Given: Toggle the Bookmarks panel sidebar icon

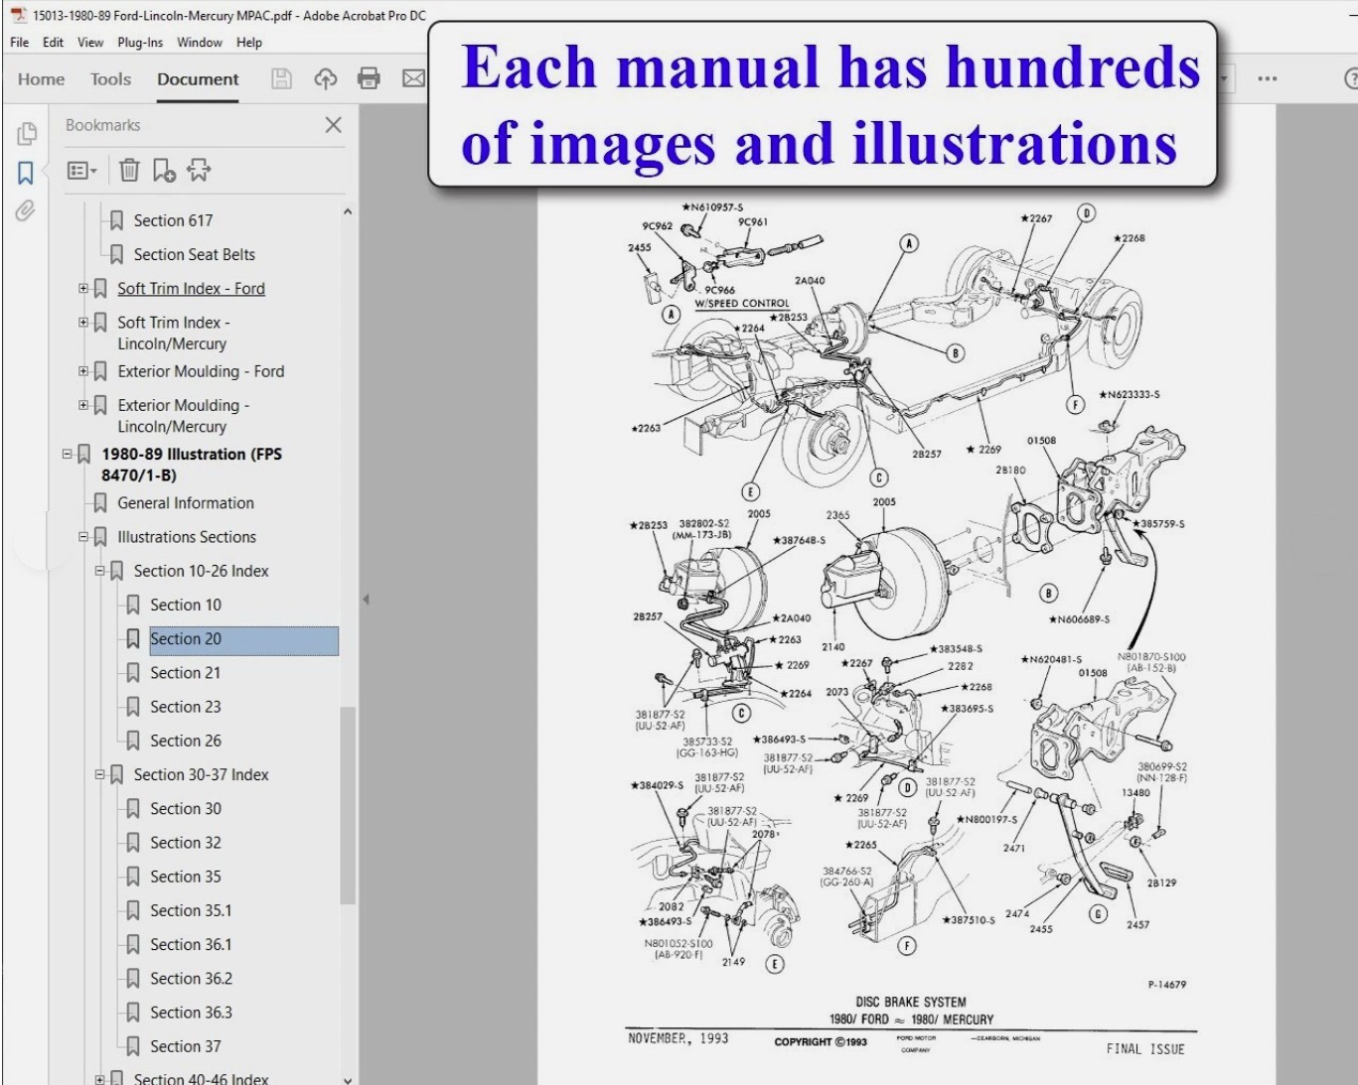Looking at the screenshot, I should pos(26,173).
